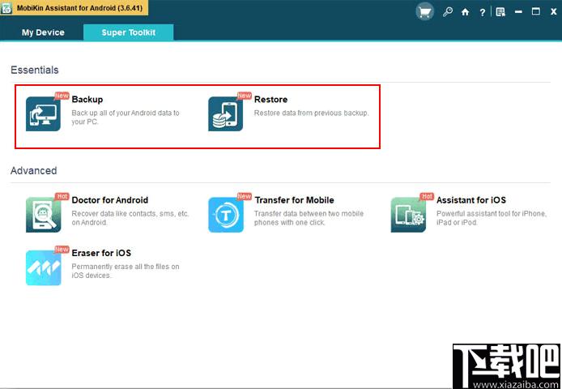The height and width of the screenshot is (389, 562).
Task: Select the Super Toolkit tab
Action: pos(128,32)
